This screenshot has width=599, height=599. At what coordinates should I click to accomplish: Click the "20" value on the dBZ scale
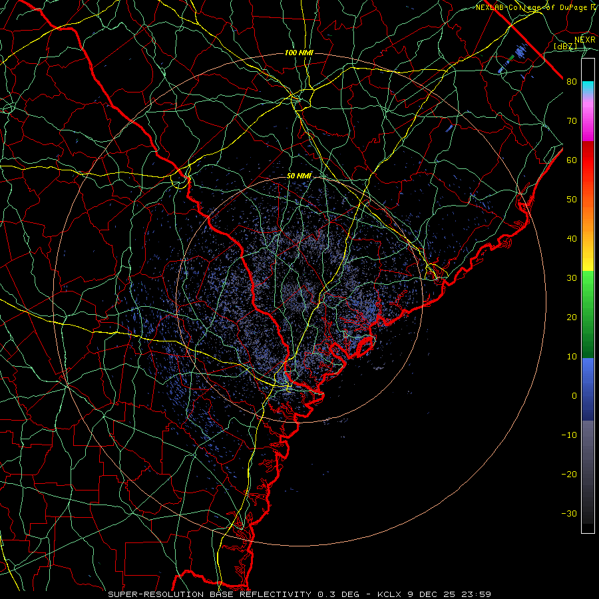click(x=572, y=317)
